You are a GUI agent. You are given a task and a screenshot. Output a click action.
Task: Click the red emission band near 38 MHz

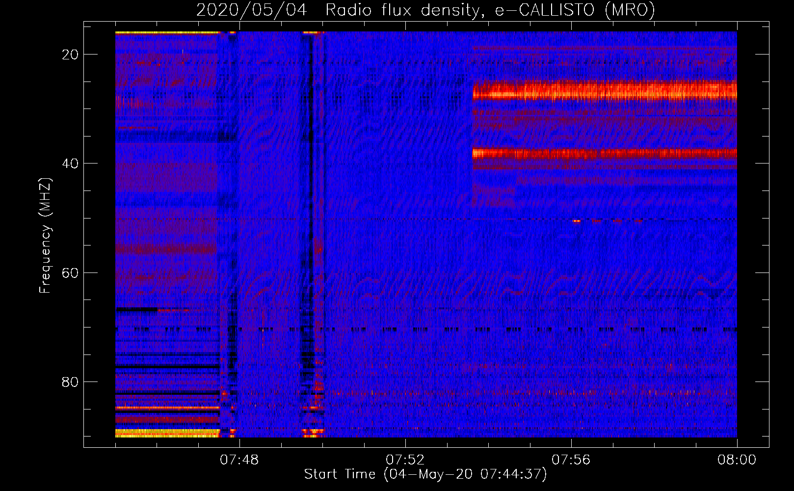(605, 154)
